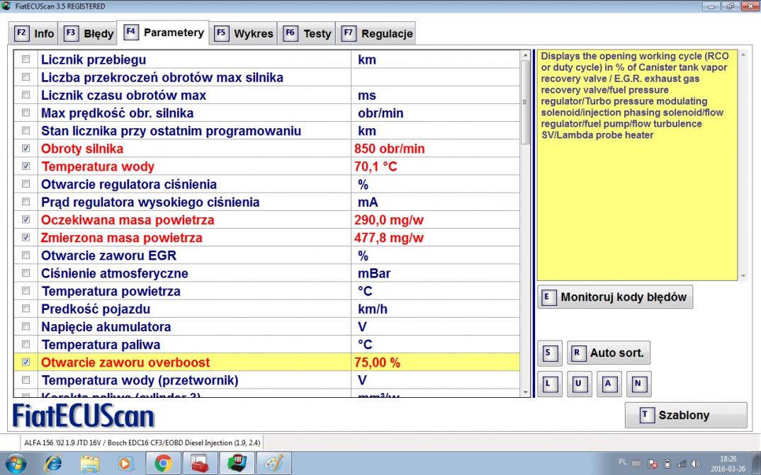This screenshot has height=475, width=761.
Task: Open the Paint taskbar icon
Action: [274, 464]
